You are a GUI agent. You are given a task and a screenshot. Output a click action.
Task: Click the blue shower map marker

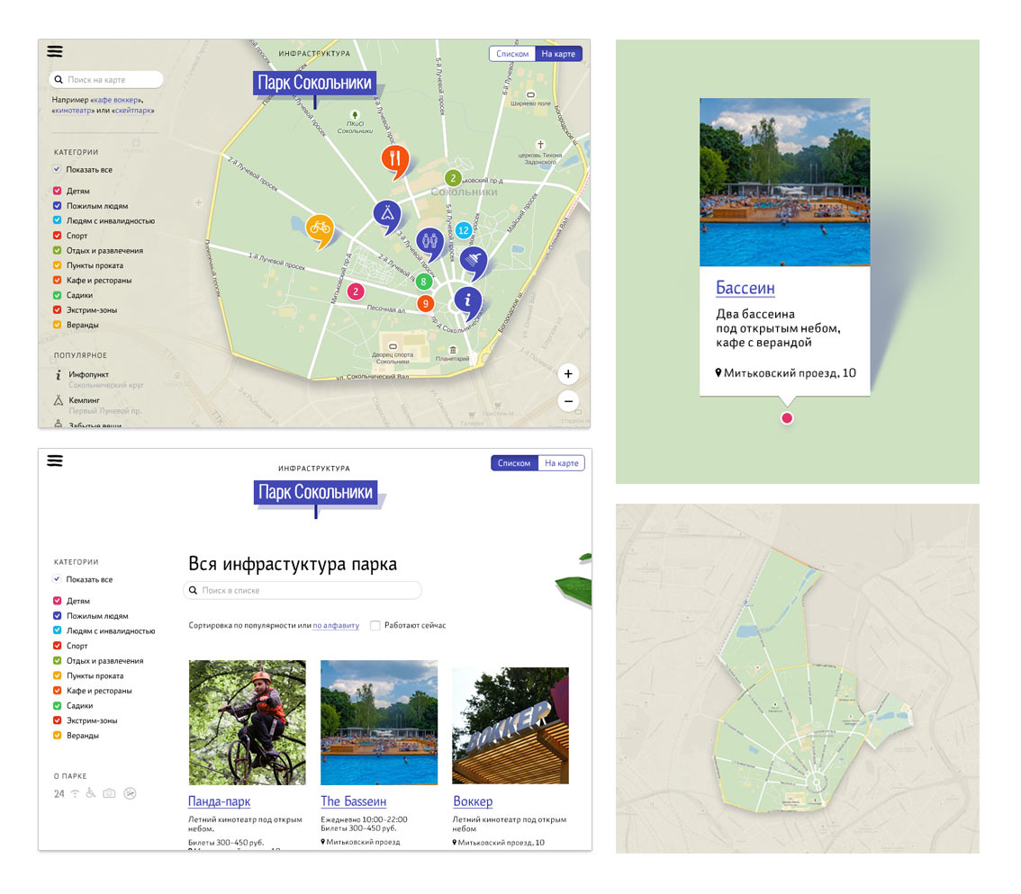(473, 261)
